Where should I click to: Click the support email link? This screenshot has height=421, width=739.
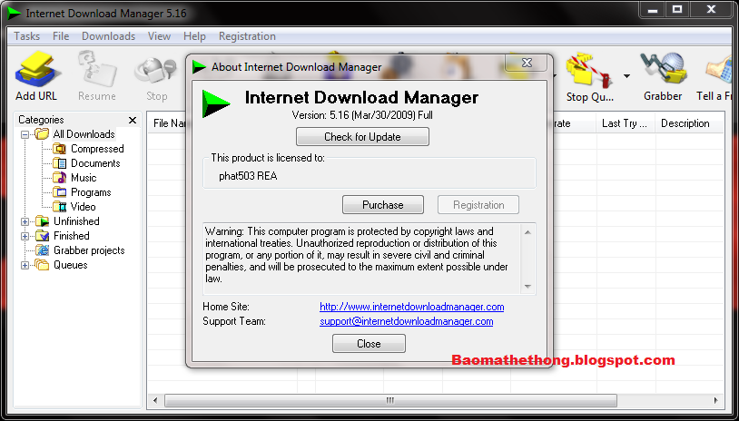coord(406,321)
